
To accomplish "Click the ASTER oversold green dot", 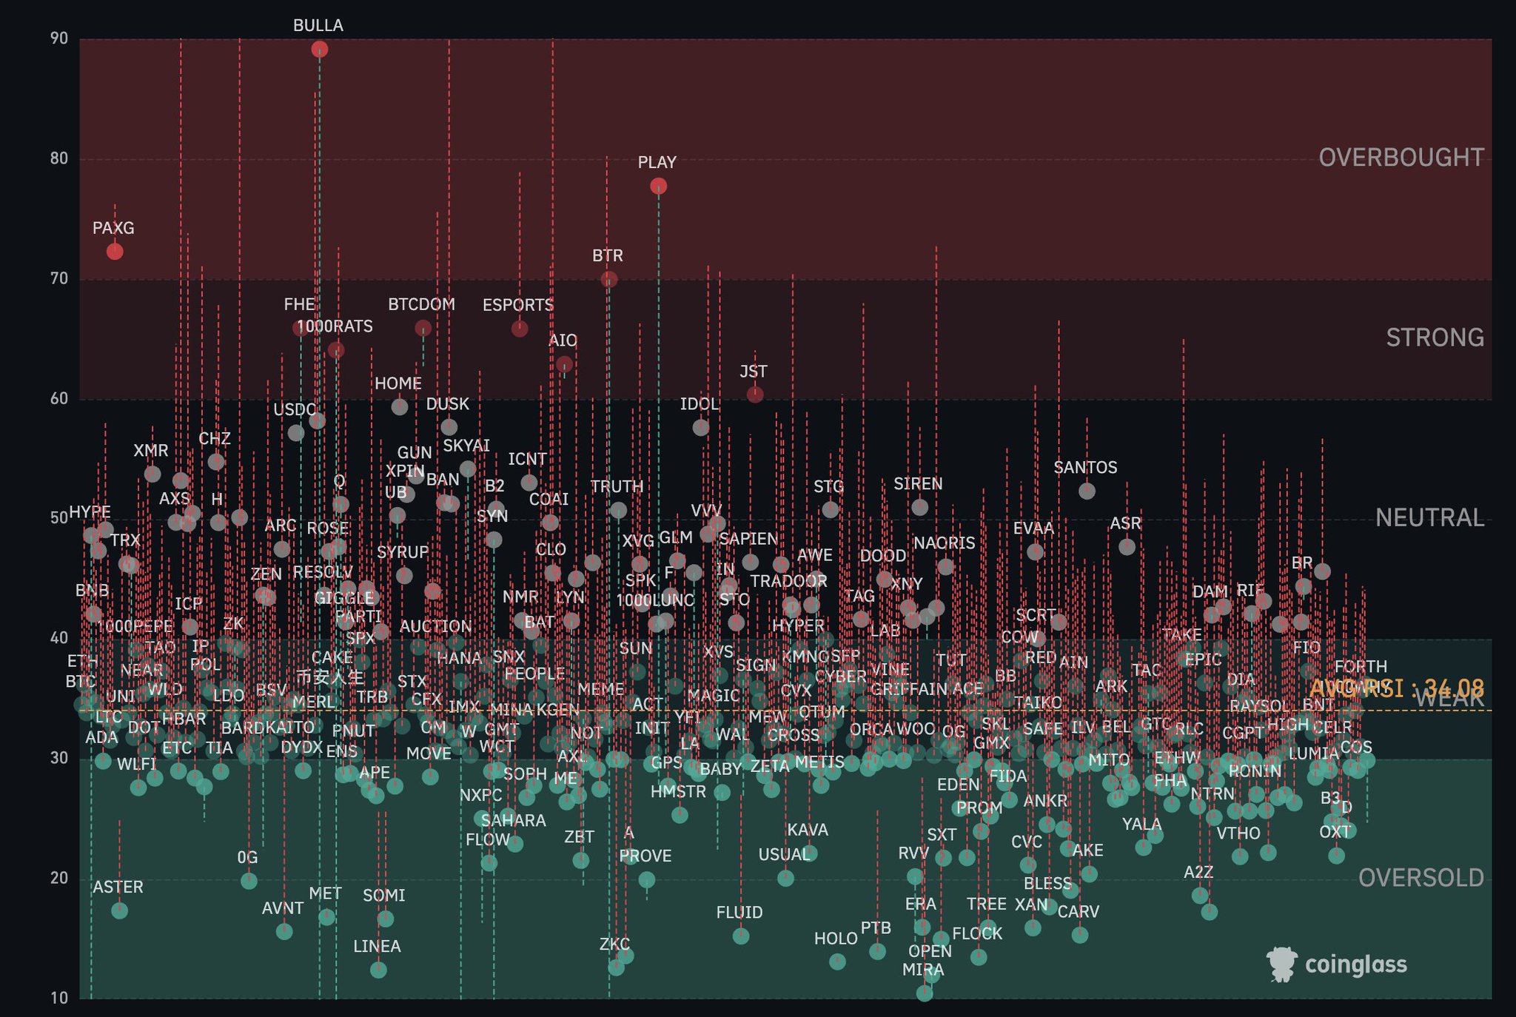I will [119, 910].
